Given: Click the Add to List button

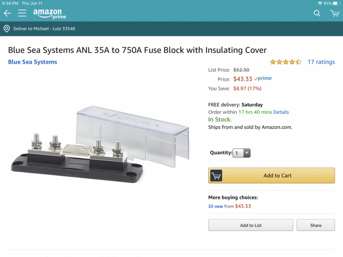Looking at the screenshot, I should 251,225.
